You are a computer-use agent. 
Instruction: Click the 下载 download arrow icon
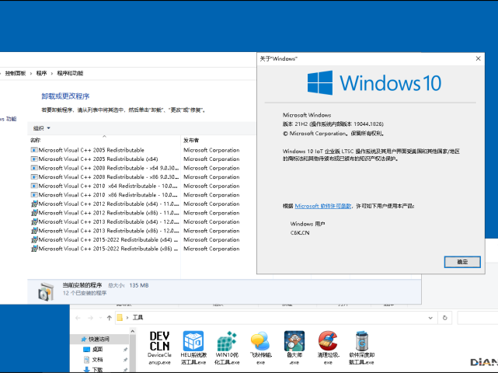(x=86, y=370)
